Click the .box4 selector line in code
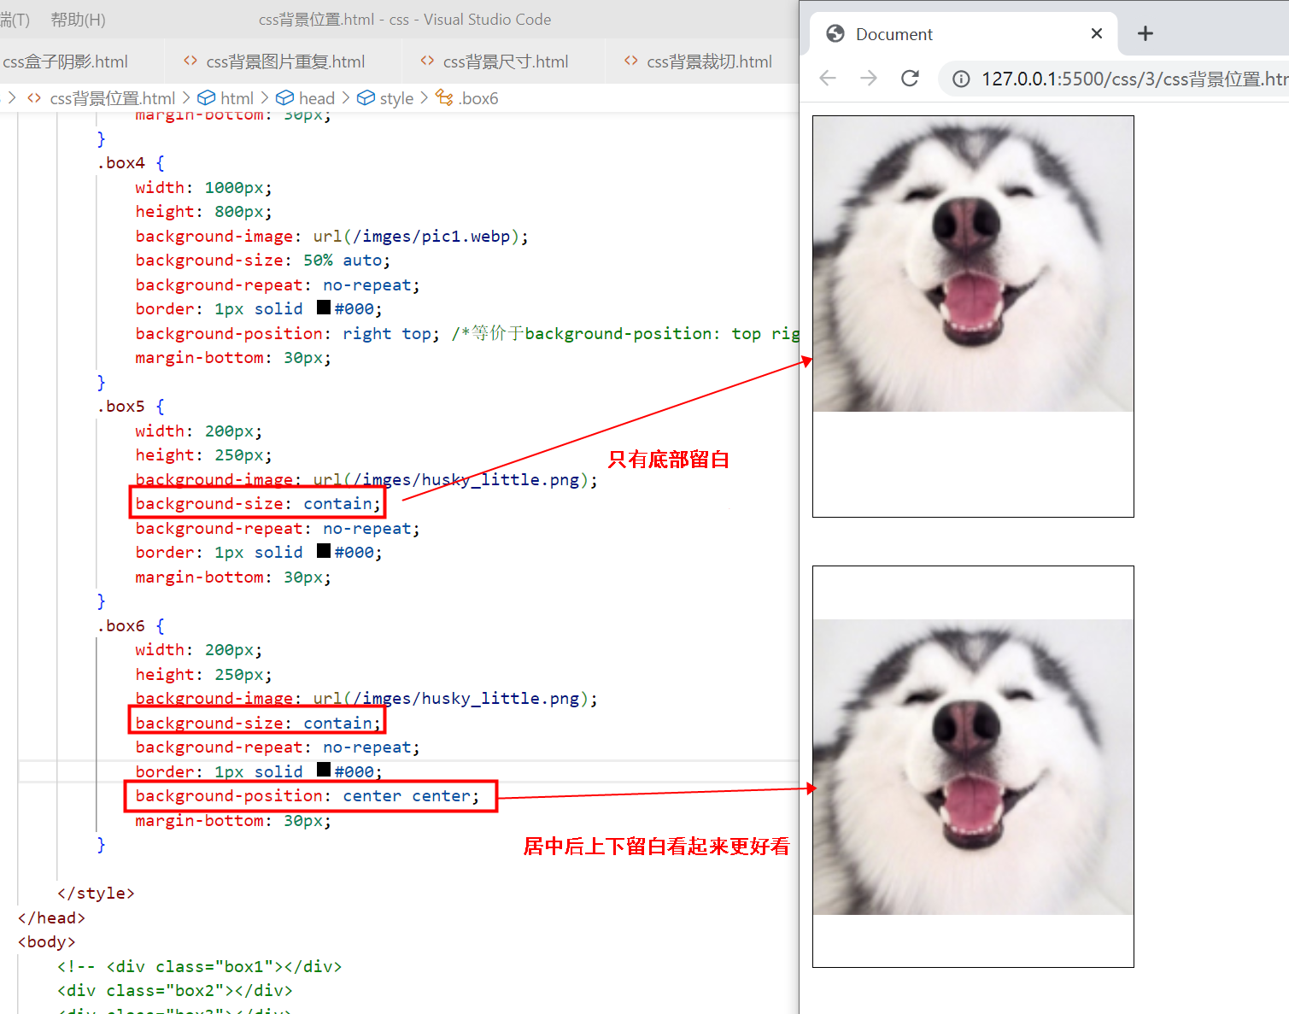 pos(131,162)
